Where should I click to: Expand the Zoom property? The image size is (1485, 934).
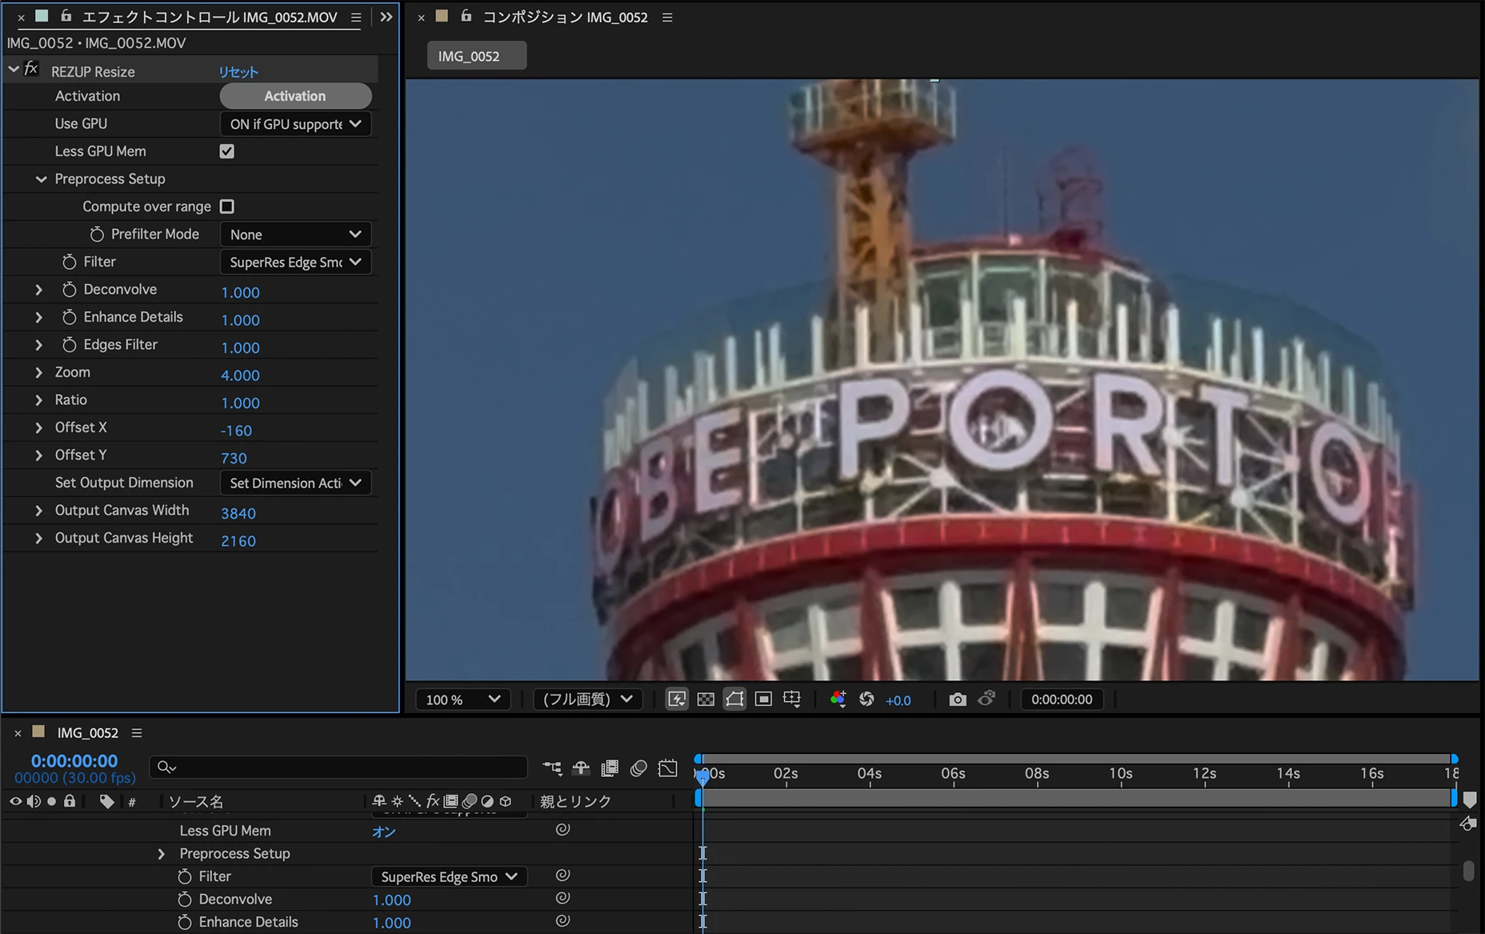point(38,373)
